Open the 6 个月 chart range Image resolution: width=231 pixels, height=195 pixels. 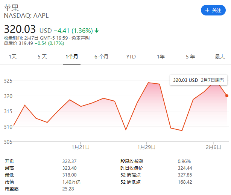tap(101, 57)
